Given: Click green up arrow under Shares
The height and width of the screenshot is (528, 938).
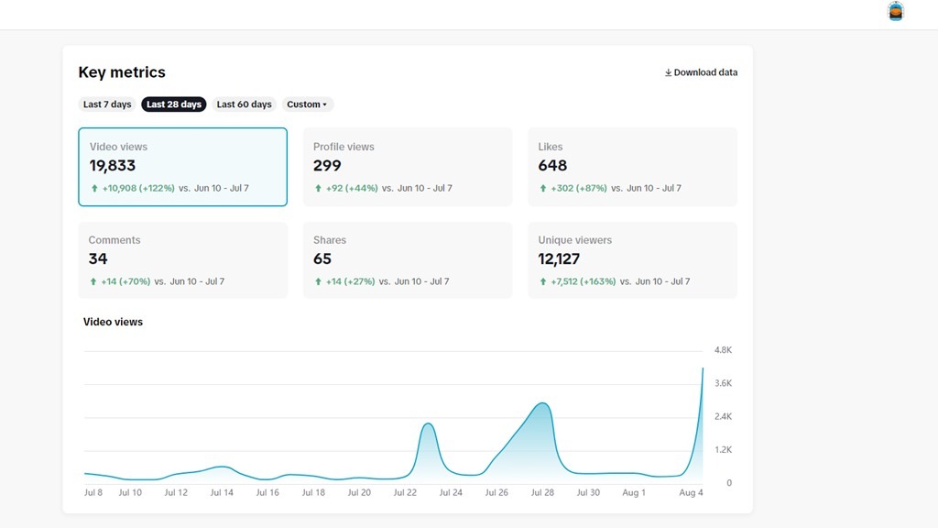Looking at the screenshot, I should pos(318,282).
